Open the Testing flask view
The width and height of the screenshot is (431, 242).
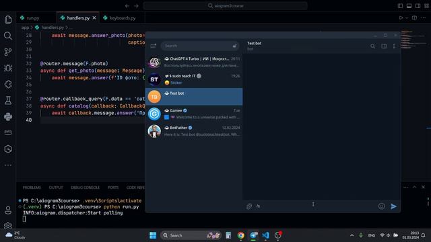coord(8,100)
